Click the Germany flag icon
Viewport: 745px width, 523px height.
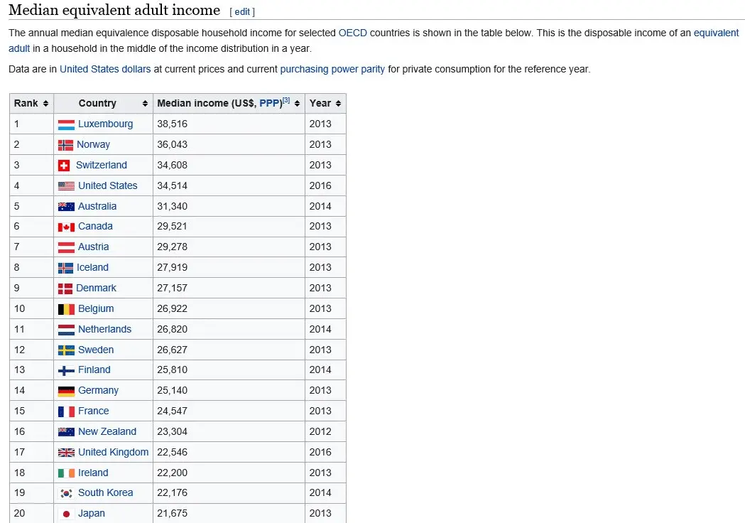[x=66, y=391]
